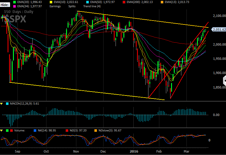Toggle the EMA(50): 1,972.97 label
The image size is (226, 155).
[103, 2]
